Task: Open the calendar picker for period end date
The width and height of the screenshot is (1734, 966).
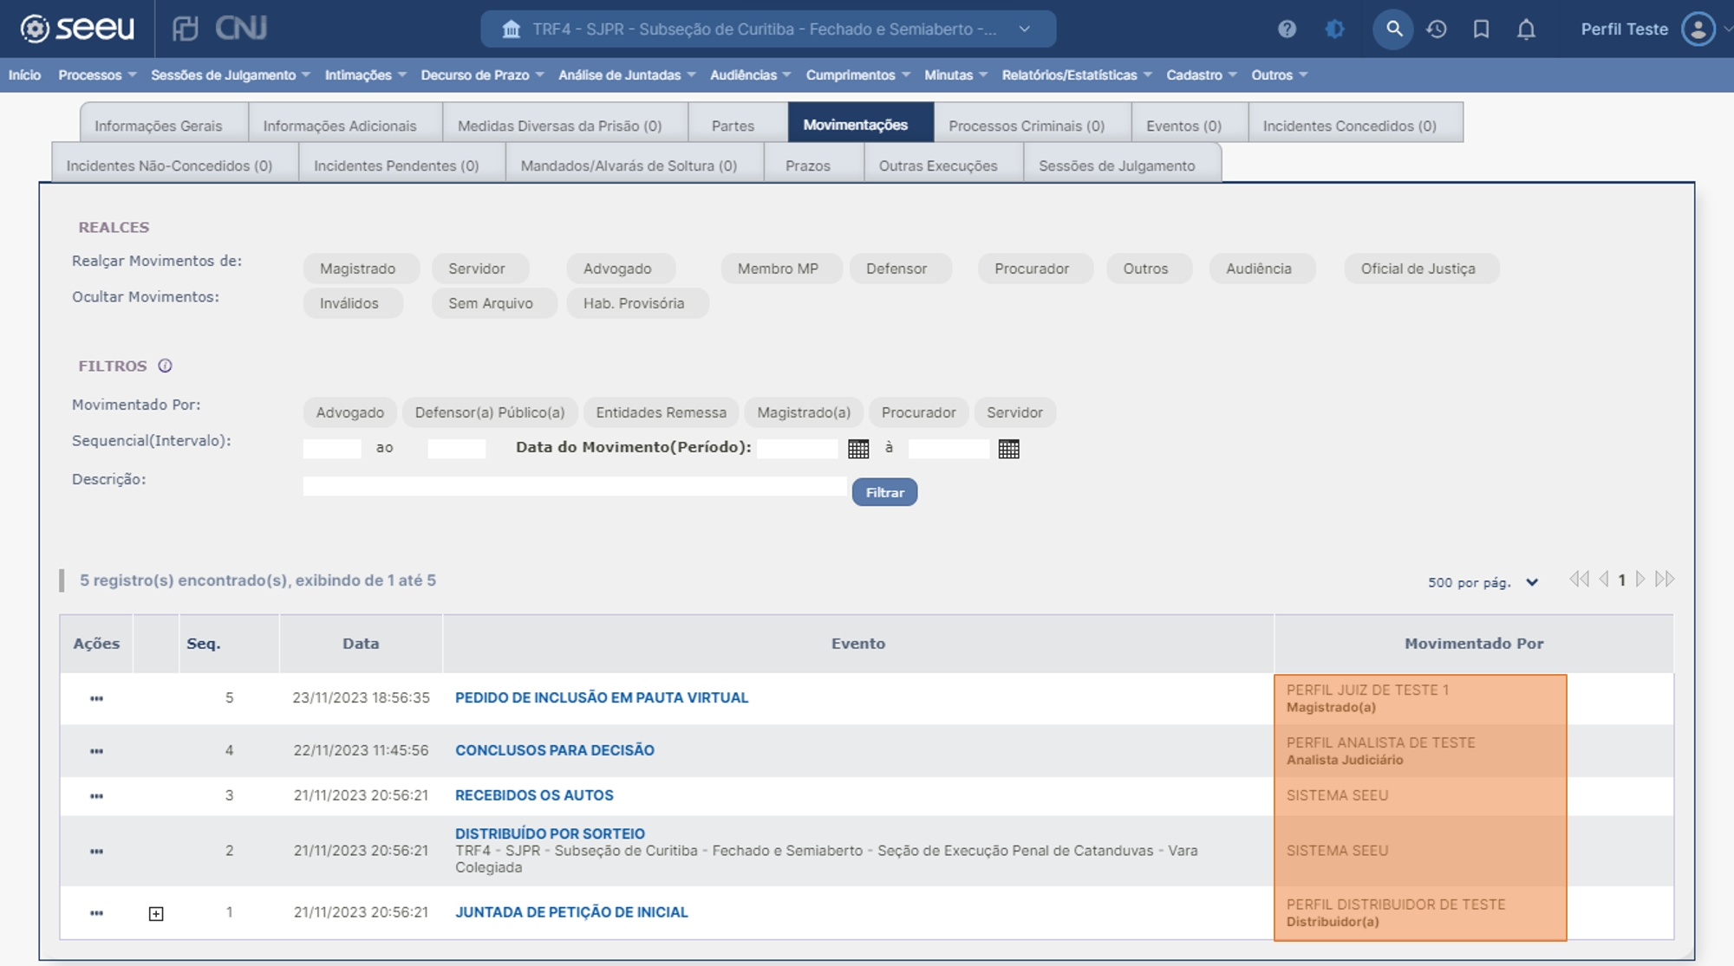Action: (x=1008, y=449)
